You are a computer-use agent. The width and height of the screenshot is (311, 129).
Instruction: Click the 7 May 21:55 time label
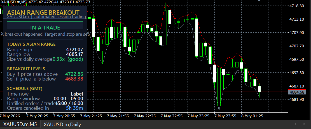point(118,116)
